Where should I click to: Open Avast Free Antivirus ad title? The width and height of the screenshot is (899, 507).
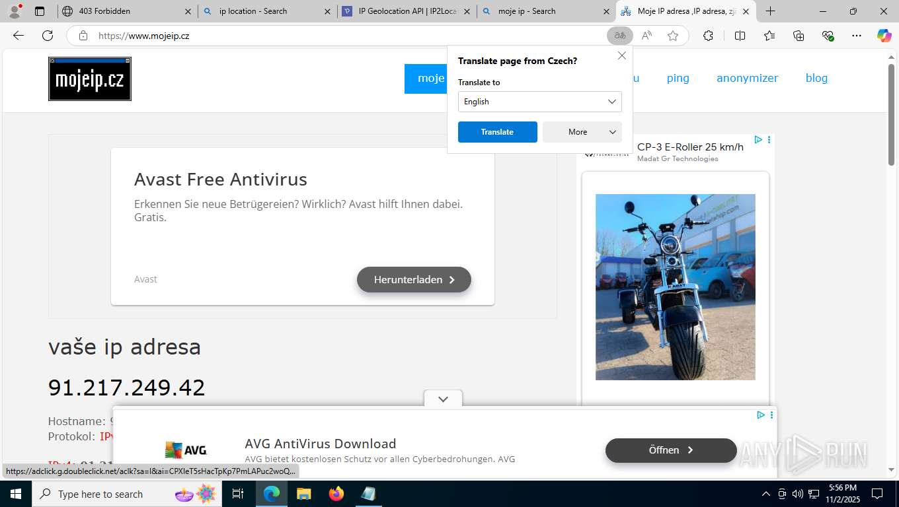[x=221, y=179]
